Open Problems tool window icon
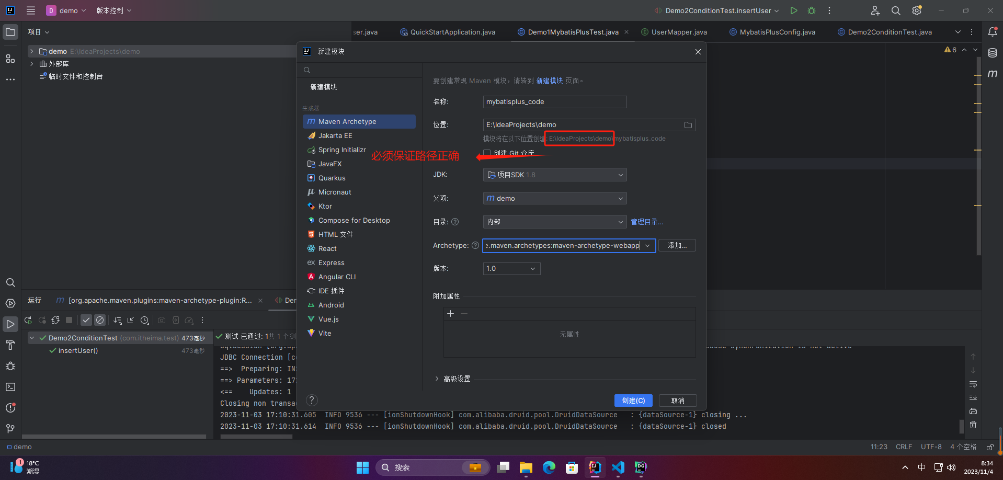The image size is (1003, 480). point(10,408)
